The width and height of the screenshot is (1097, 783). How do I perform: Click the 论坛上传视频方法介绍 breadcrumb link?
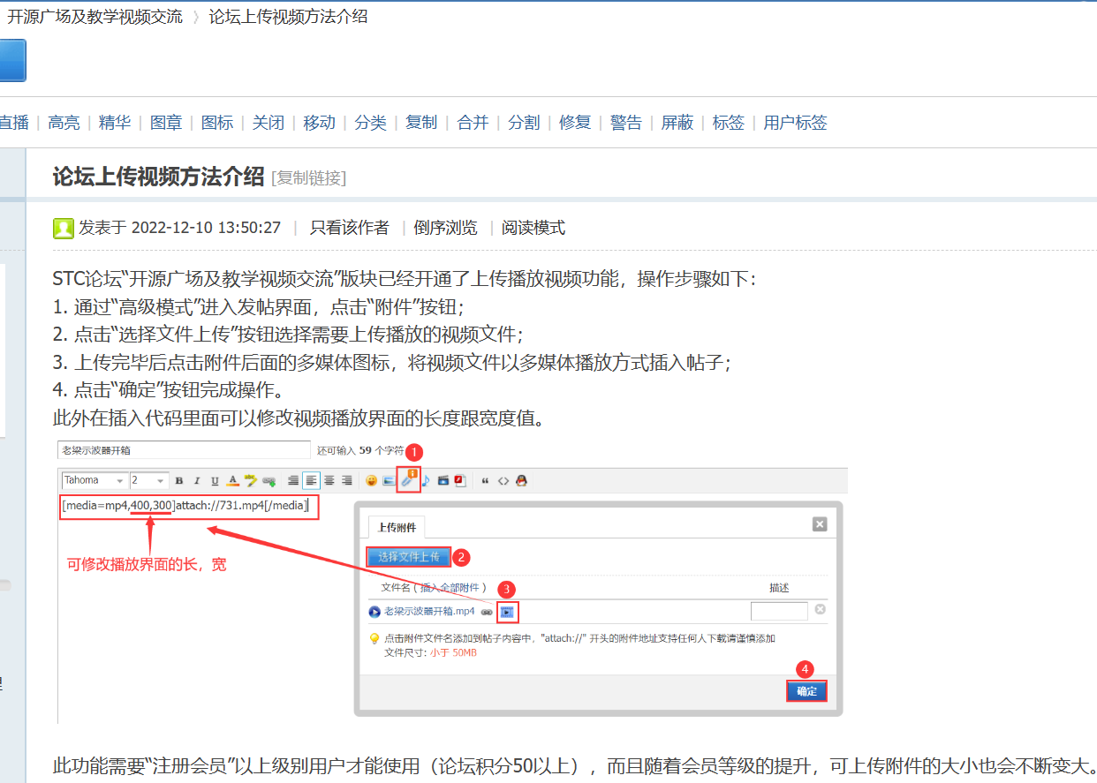[289, 17]
